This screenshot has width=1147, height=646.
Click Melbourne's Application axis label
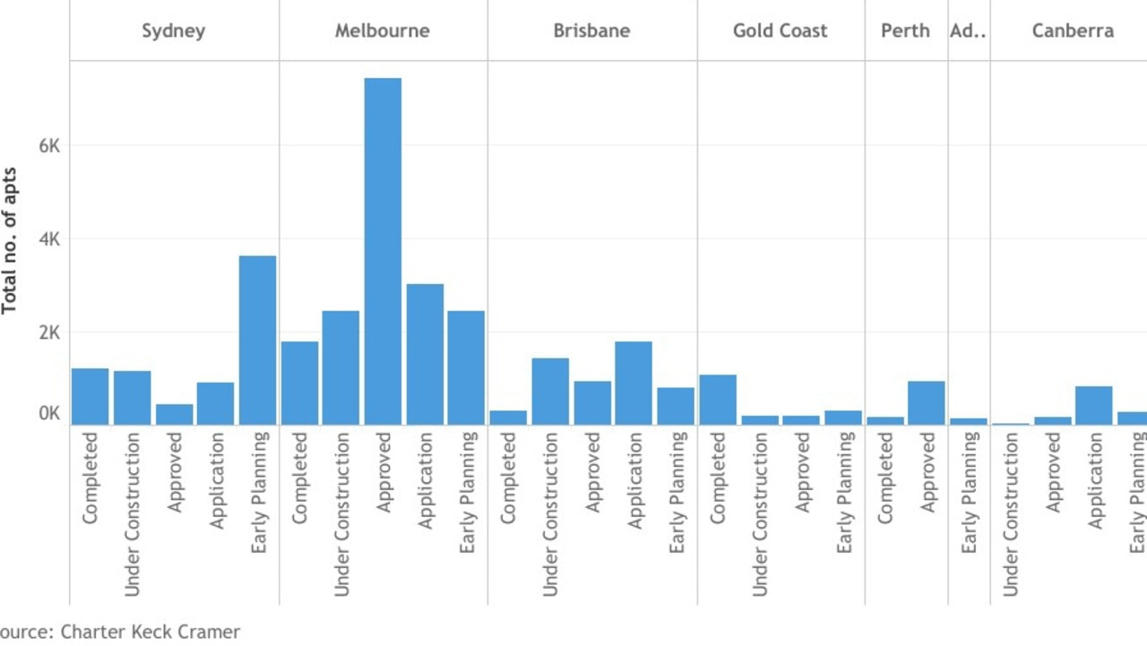[x=426, y=480]
